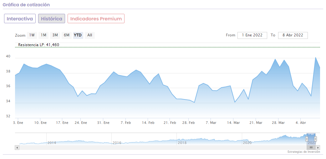The image size is (326, 159).
Task: Click the navigator scrollbar thumb
Action: [311, 147]
